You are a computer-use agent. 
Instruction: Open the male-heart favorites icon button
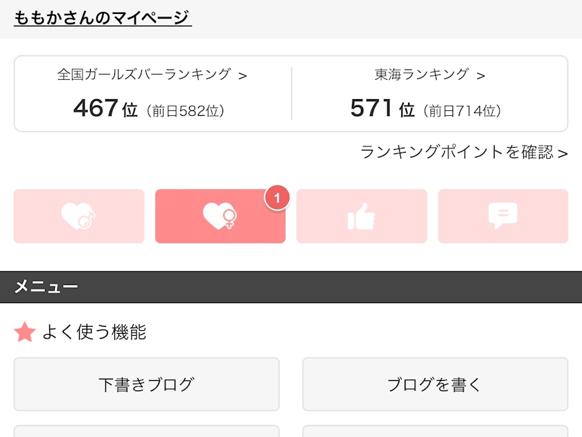(x=78, y=216)
